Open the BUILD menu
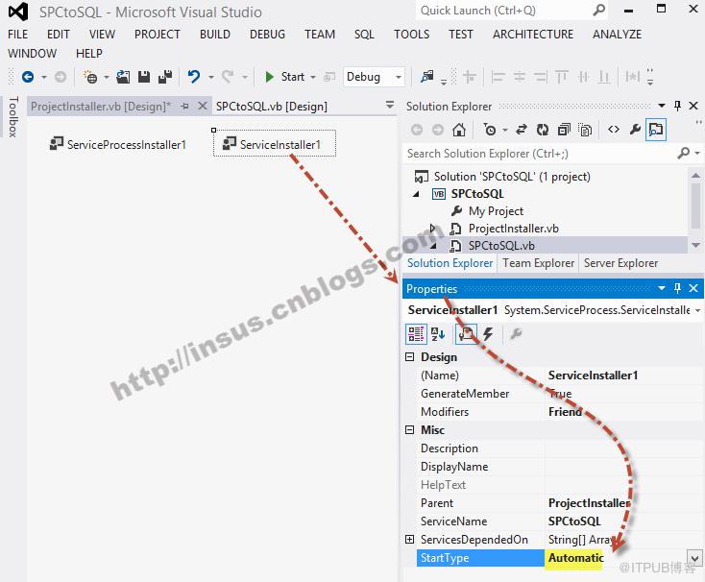Image resolution: width=705 pixels, height=582 pixels. point(215,35)
